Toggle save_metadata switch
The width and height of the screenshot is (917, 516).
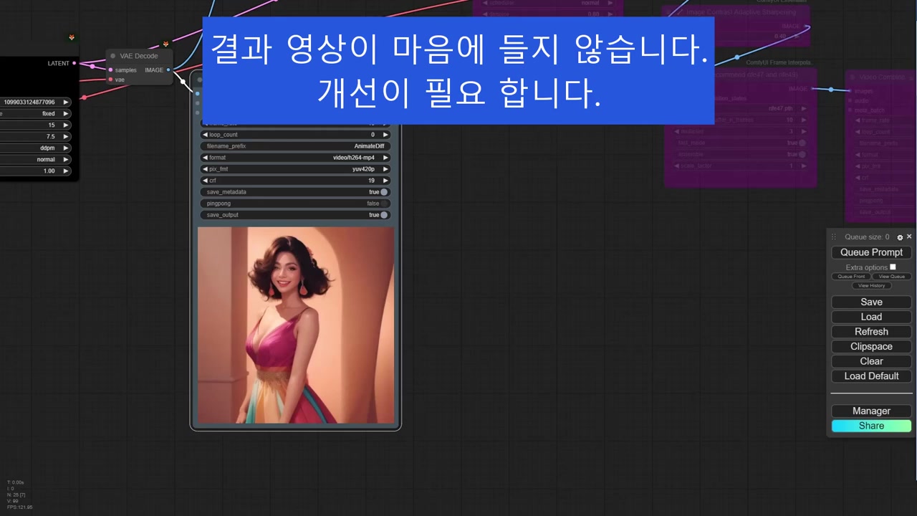[x=384, y=192]
